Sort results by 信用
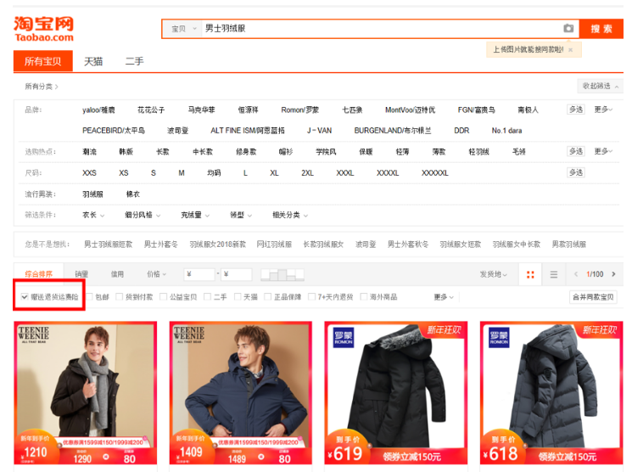The width and height of the screenshot is (632, 472). [x=117, y=274]
